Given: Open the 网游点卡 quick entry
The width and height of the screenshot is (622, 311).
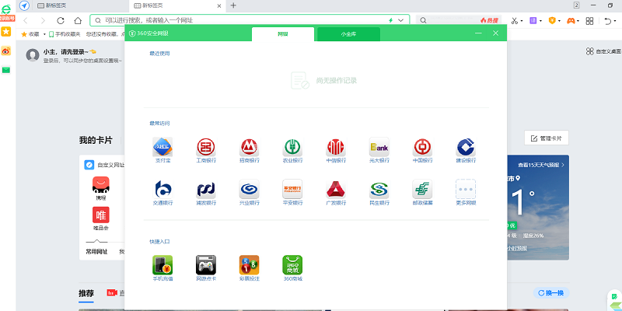Looking at the screenshot, I should tap(206, 265).
